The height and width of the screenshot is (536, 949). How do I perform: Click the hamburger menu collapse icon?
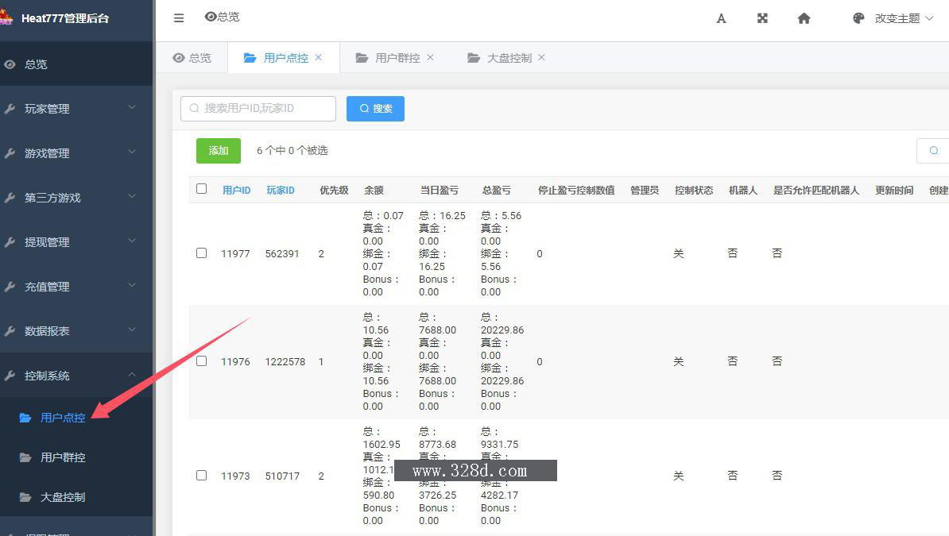point(178,18)
